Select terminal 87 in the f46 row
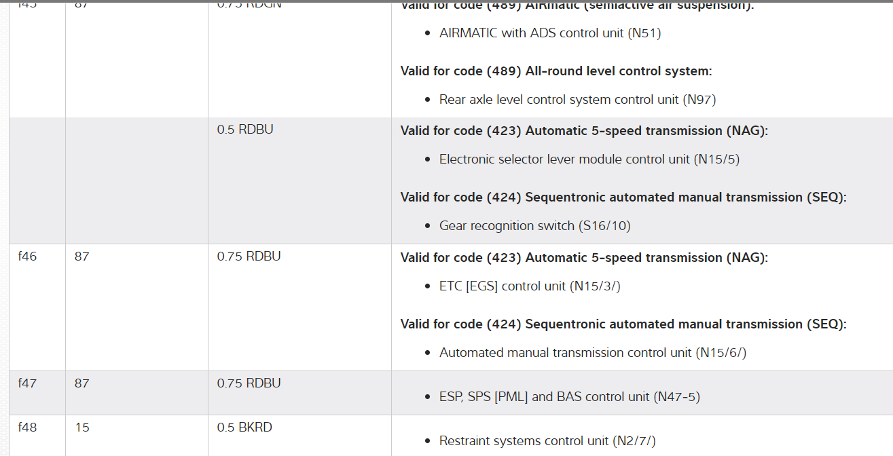 pos(81,256)
